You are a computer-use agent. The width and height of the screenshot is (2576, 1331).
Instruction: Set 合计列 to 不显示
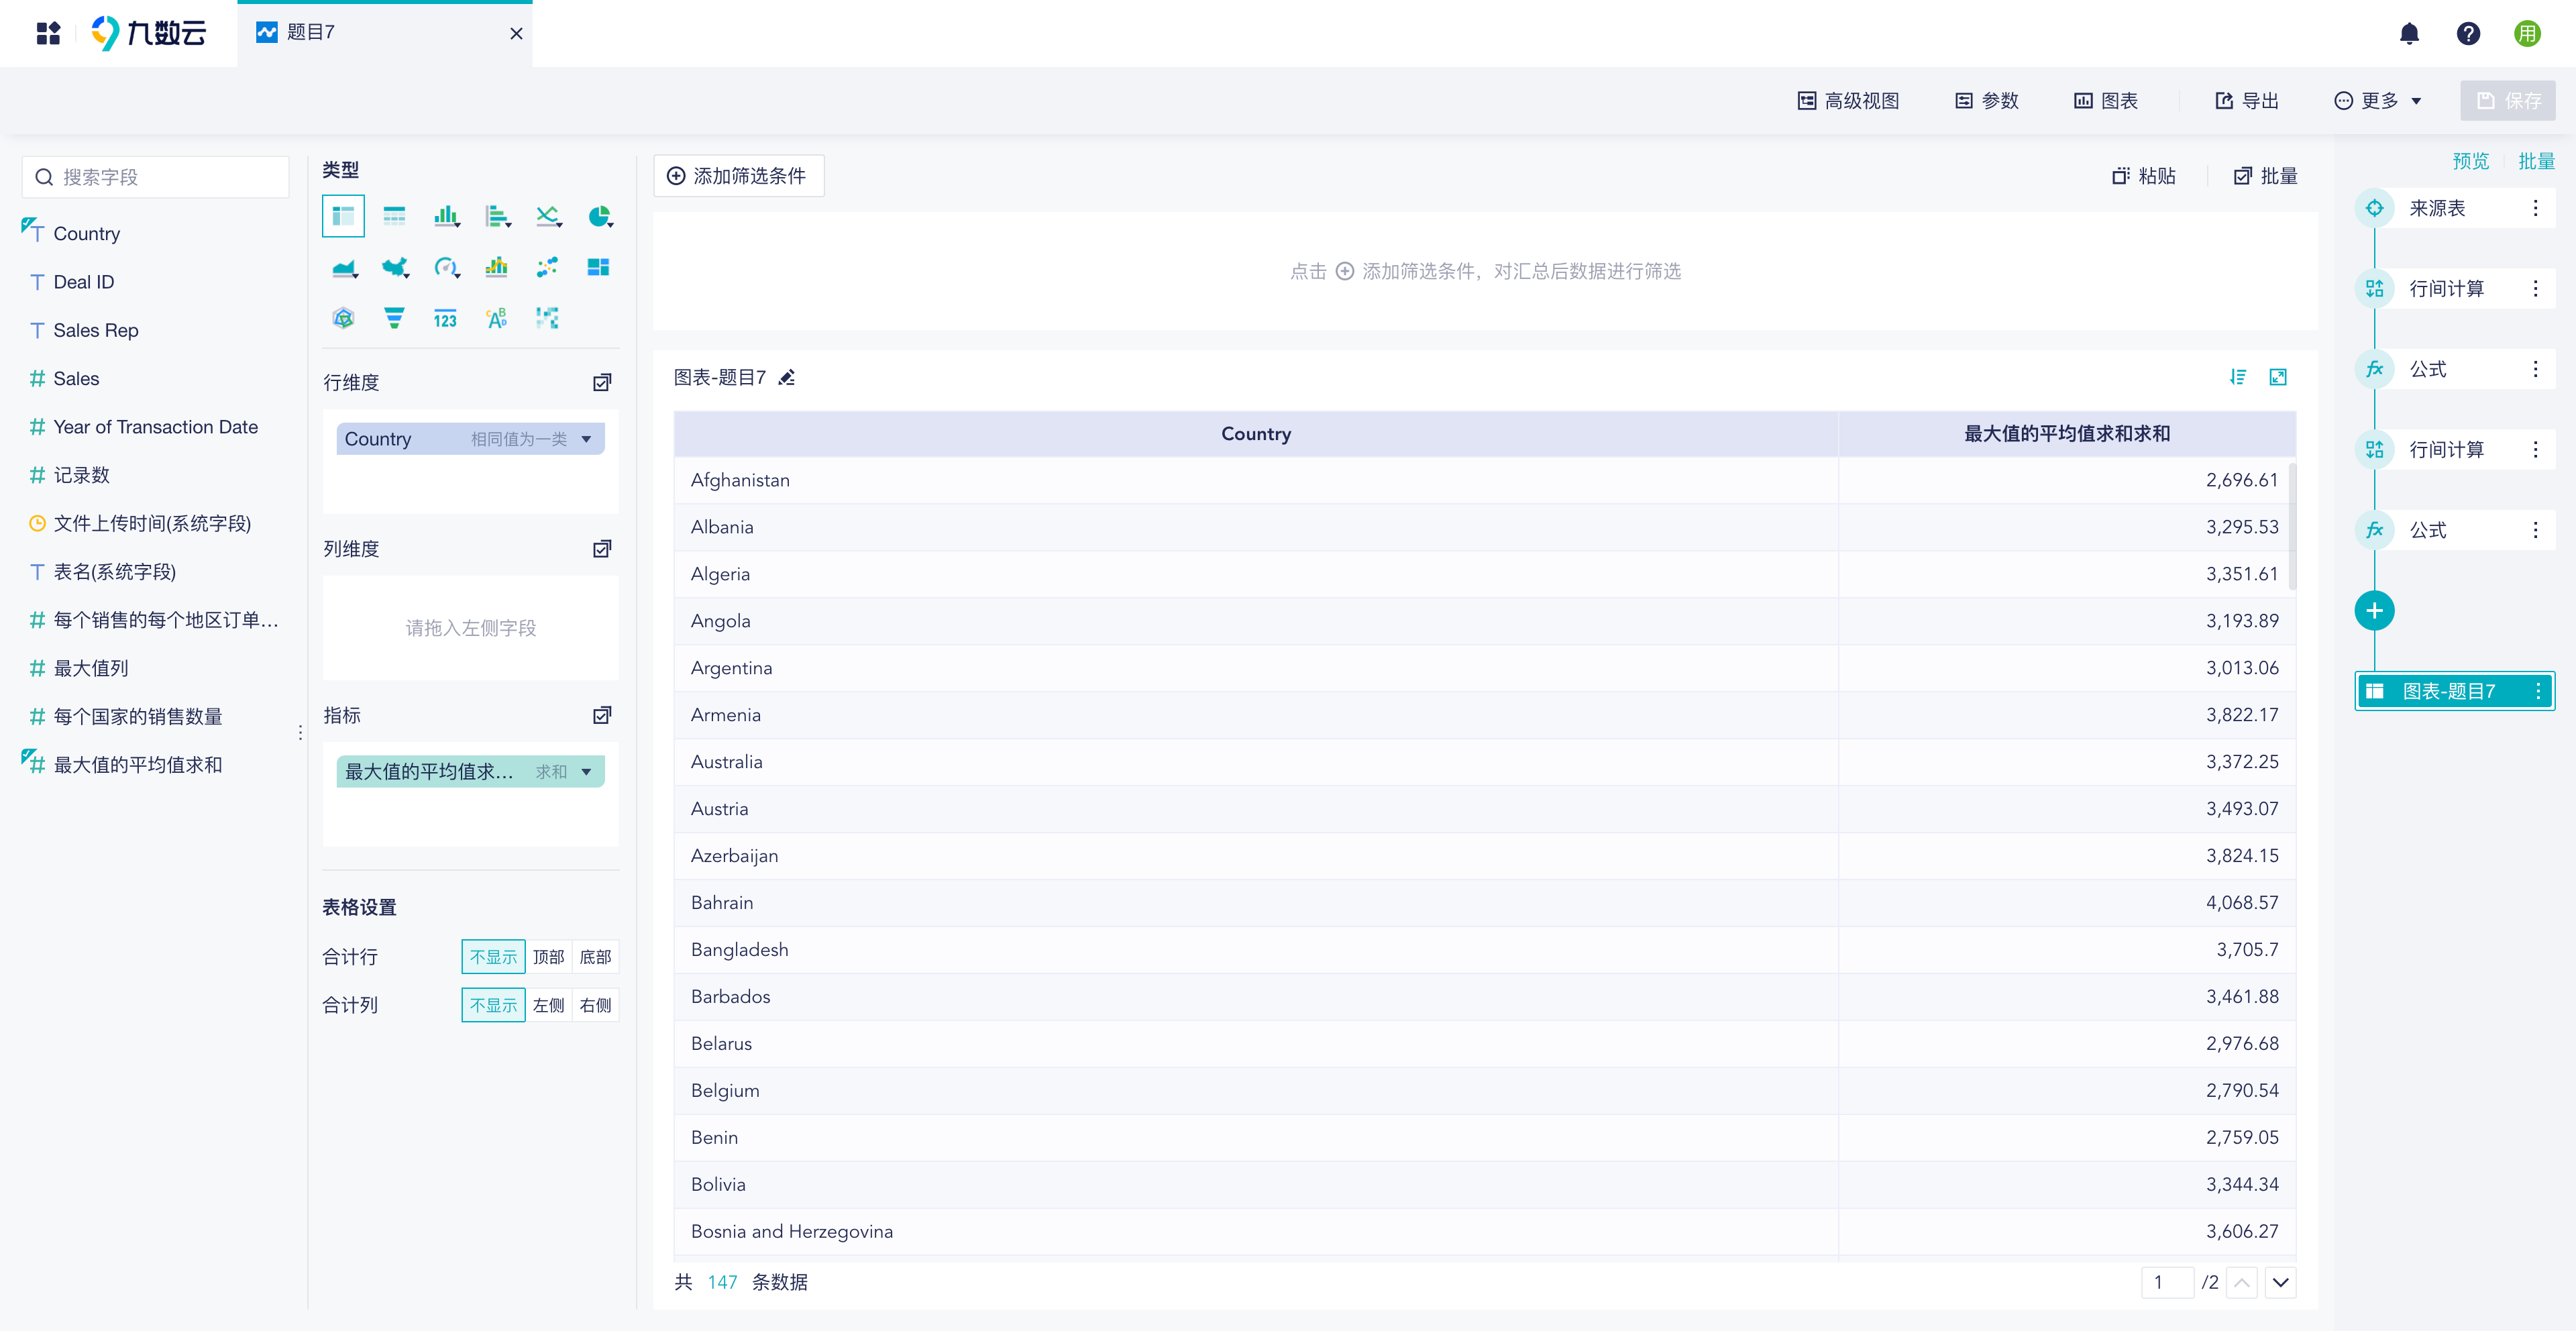click(x=494, y=1005)
